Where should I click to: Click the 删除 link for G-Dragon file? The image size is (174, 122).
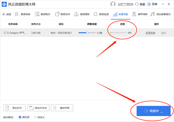click(164, 33)
